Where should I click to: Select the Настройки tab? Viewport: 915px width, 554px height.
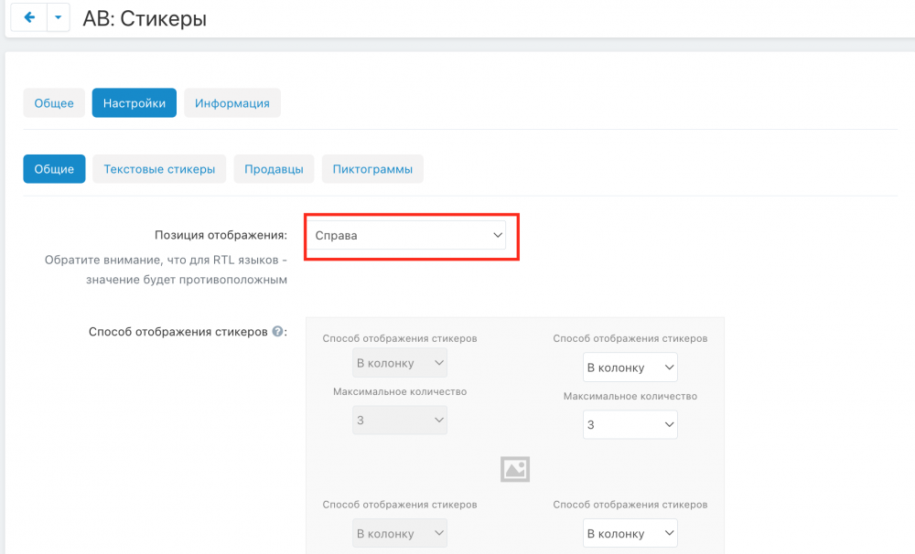134,103
